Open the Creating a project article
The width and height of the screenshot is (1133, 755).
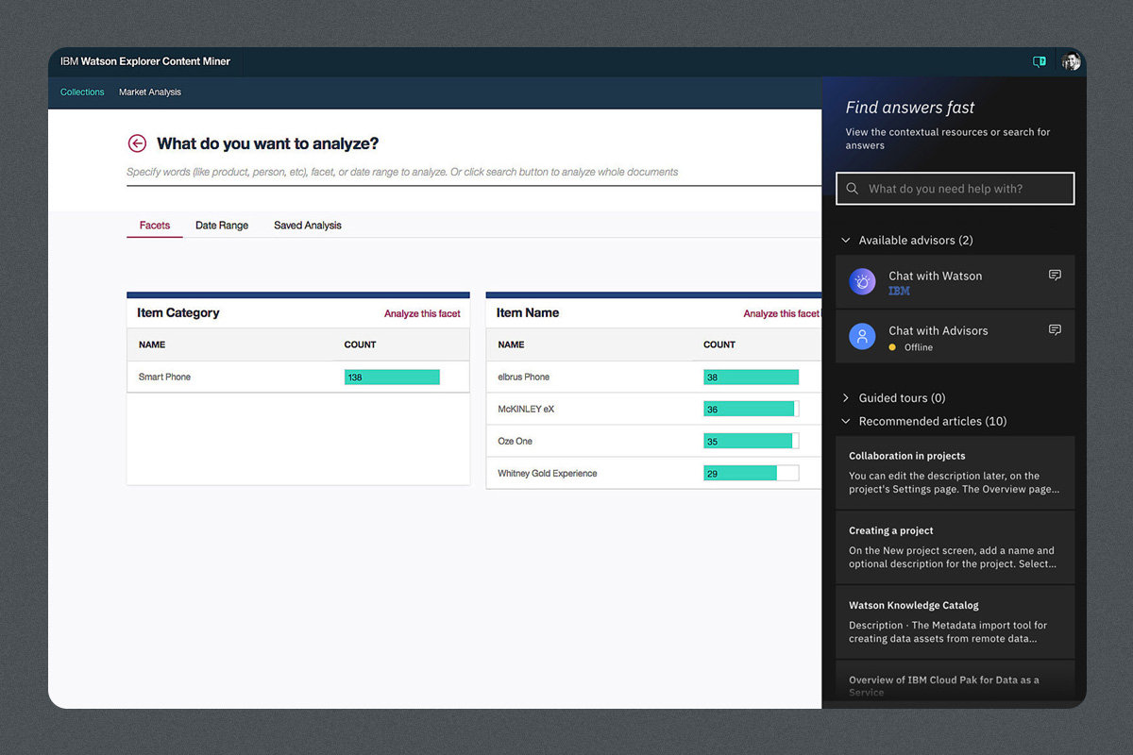(x=955, y=547)
